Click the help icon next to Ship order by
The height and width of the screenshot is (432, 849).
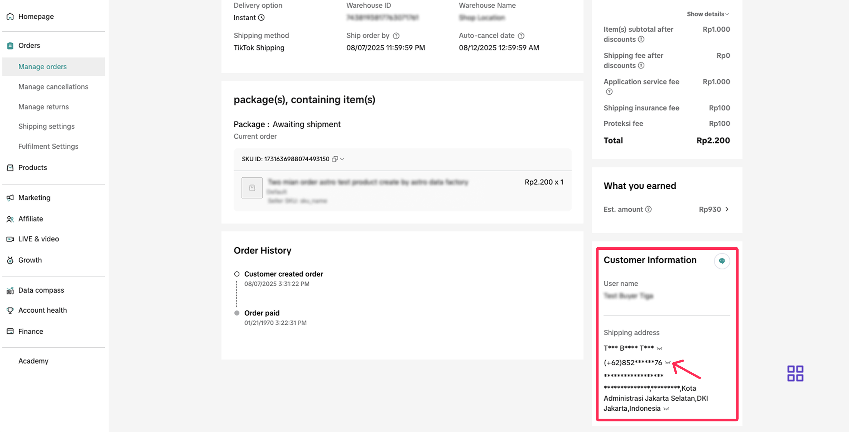click(x=396, y=36)
